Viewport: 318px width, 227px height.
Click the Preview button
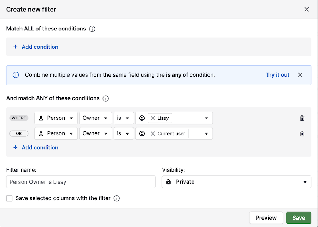point(266,218)
